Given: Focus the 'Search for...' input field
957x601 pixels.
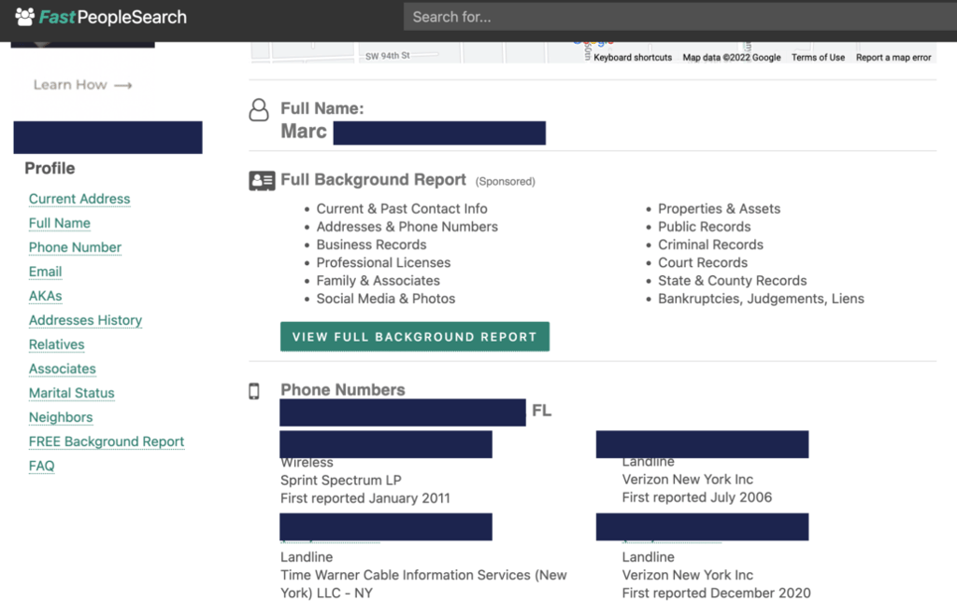Looking at the screenshot, I should (680, 17).
